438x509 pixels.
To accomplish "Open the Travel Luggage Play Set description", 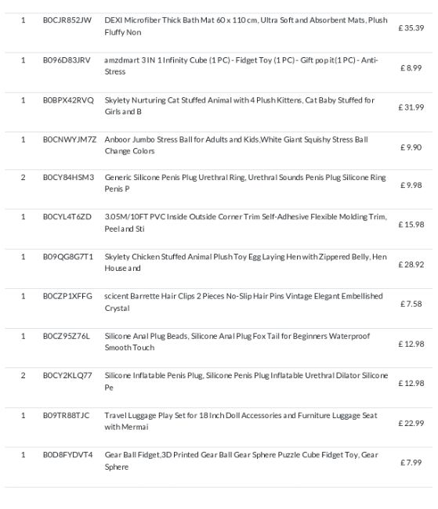I will [241, 421].
